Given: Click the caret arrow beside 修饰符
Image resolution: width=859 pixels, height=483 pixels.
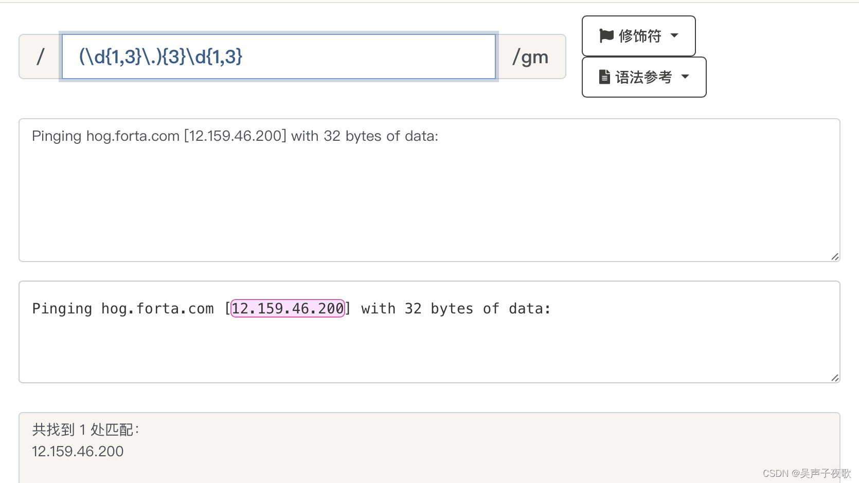Looking at the screenshot, I should [x=674, y=36].
